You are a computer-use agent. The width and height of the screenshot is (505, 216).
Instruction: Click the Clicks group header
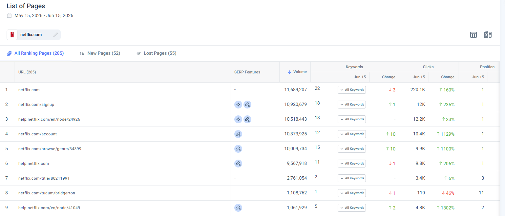(428, 67)
